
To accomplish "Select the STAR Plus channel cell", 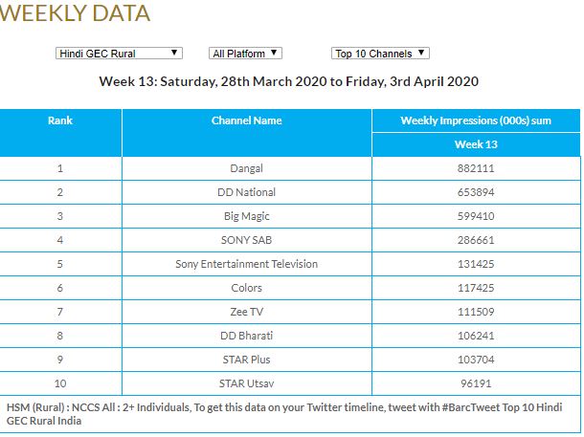I will click(246, 359).
